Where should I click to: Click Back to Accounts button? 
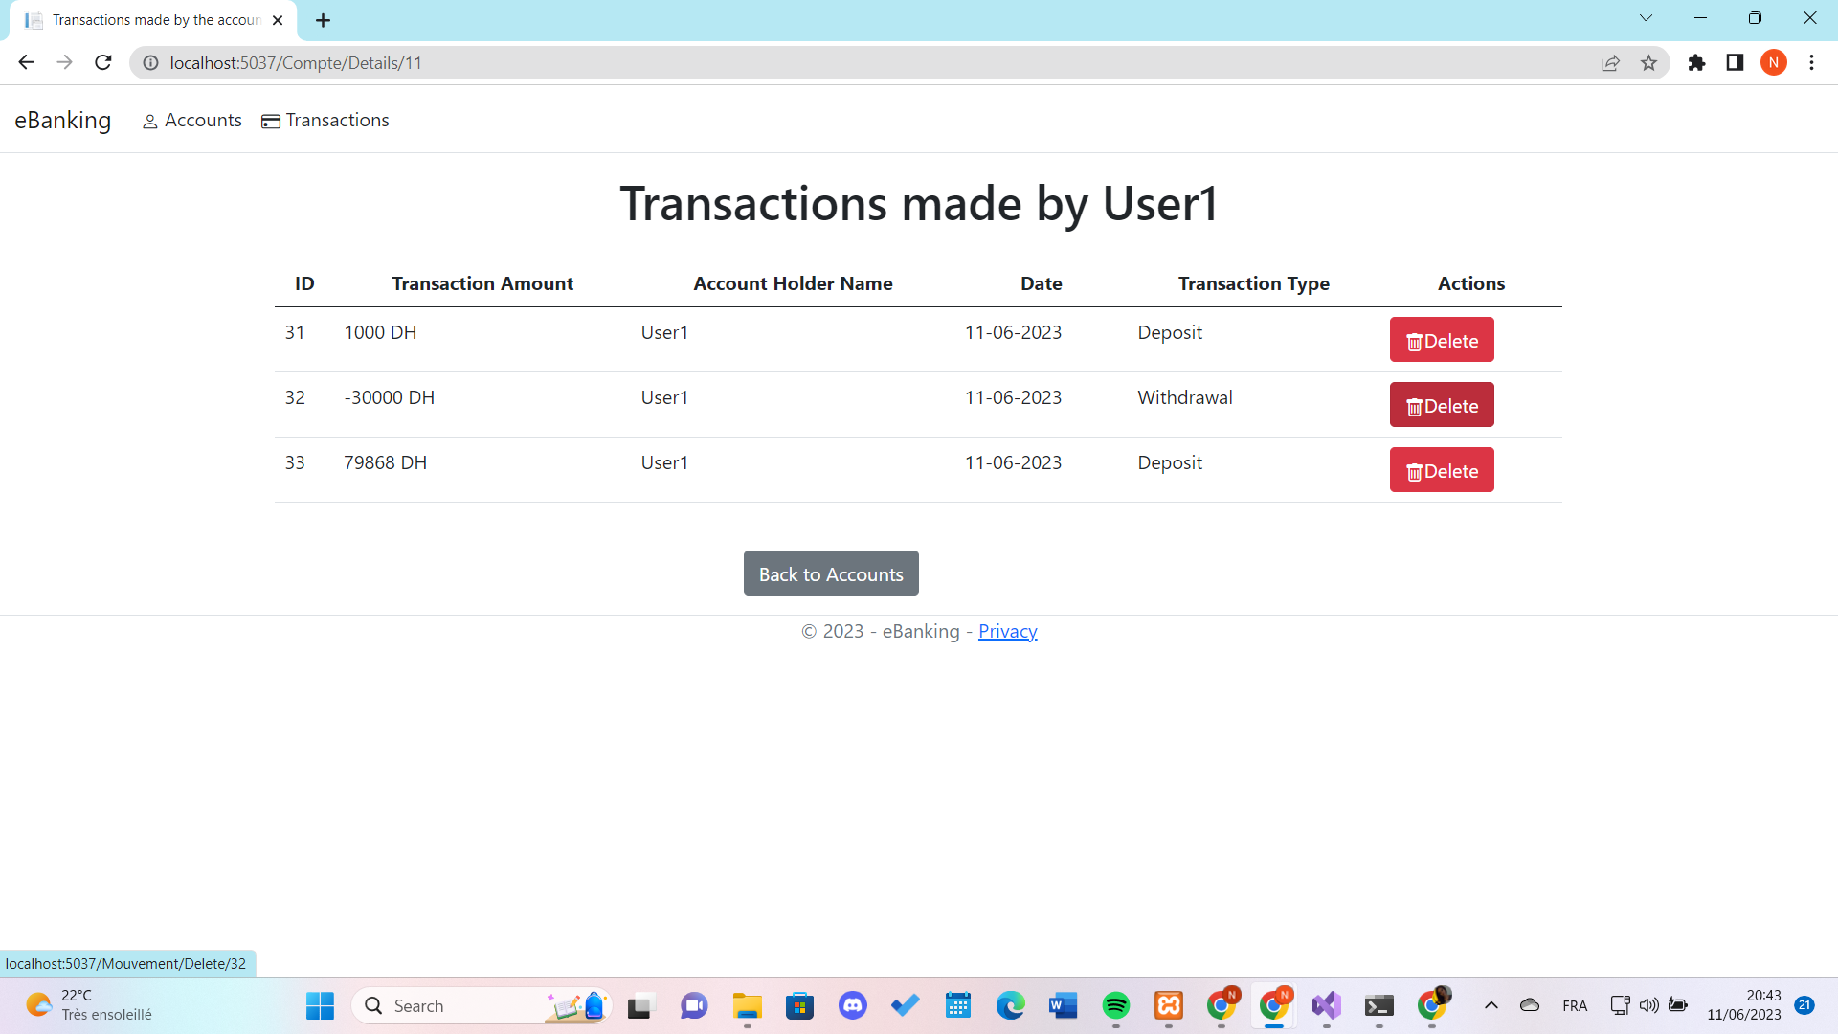(830, 573)
